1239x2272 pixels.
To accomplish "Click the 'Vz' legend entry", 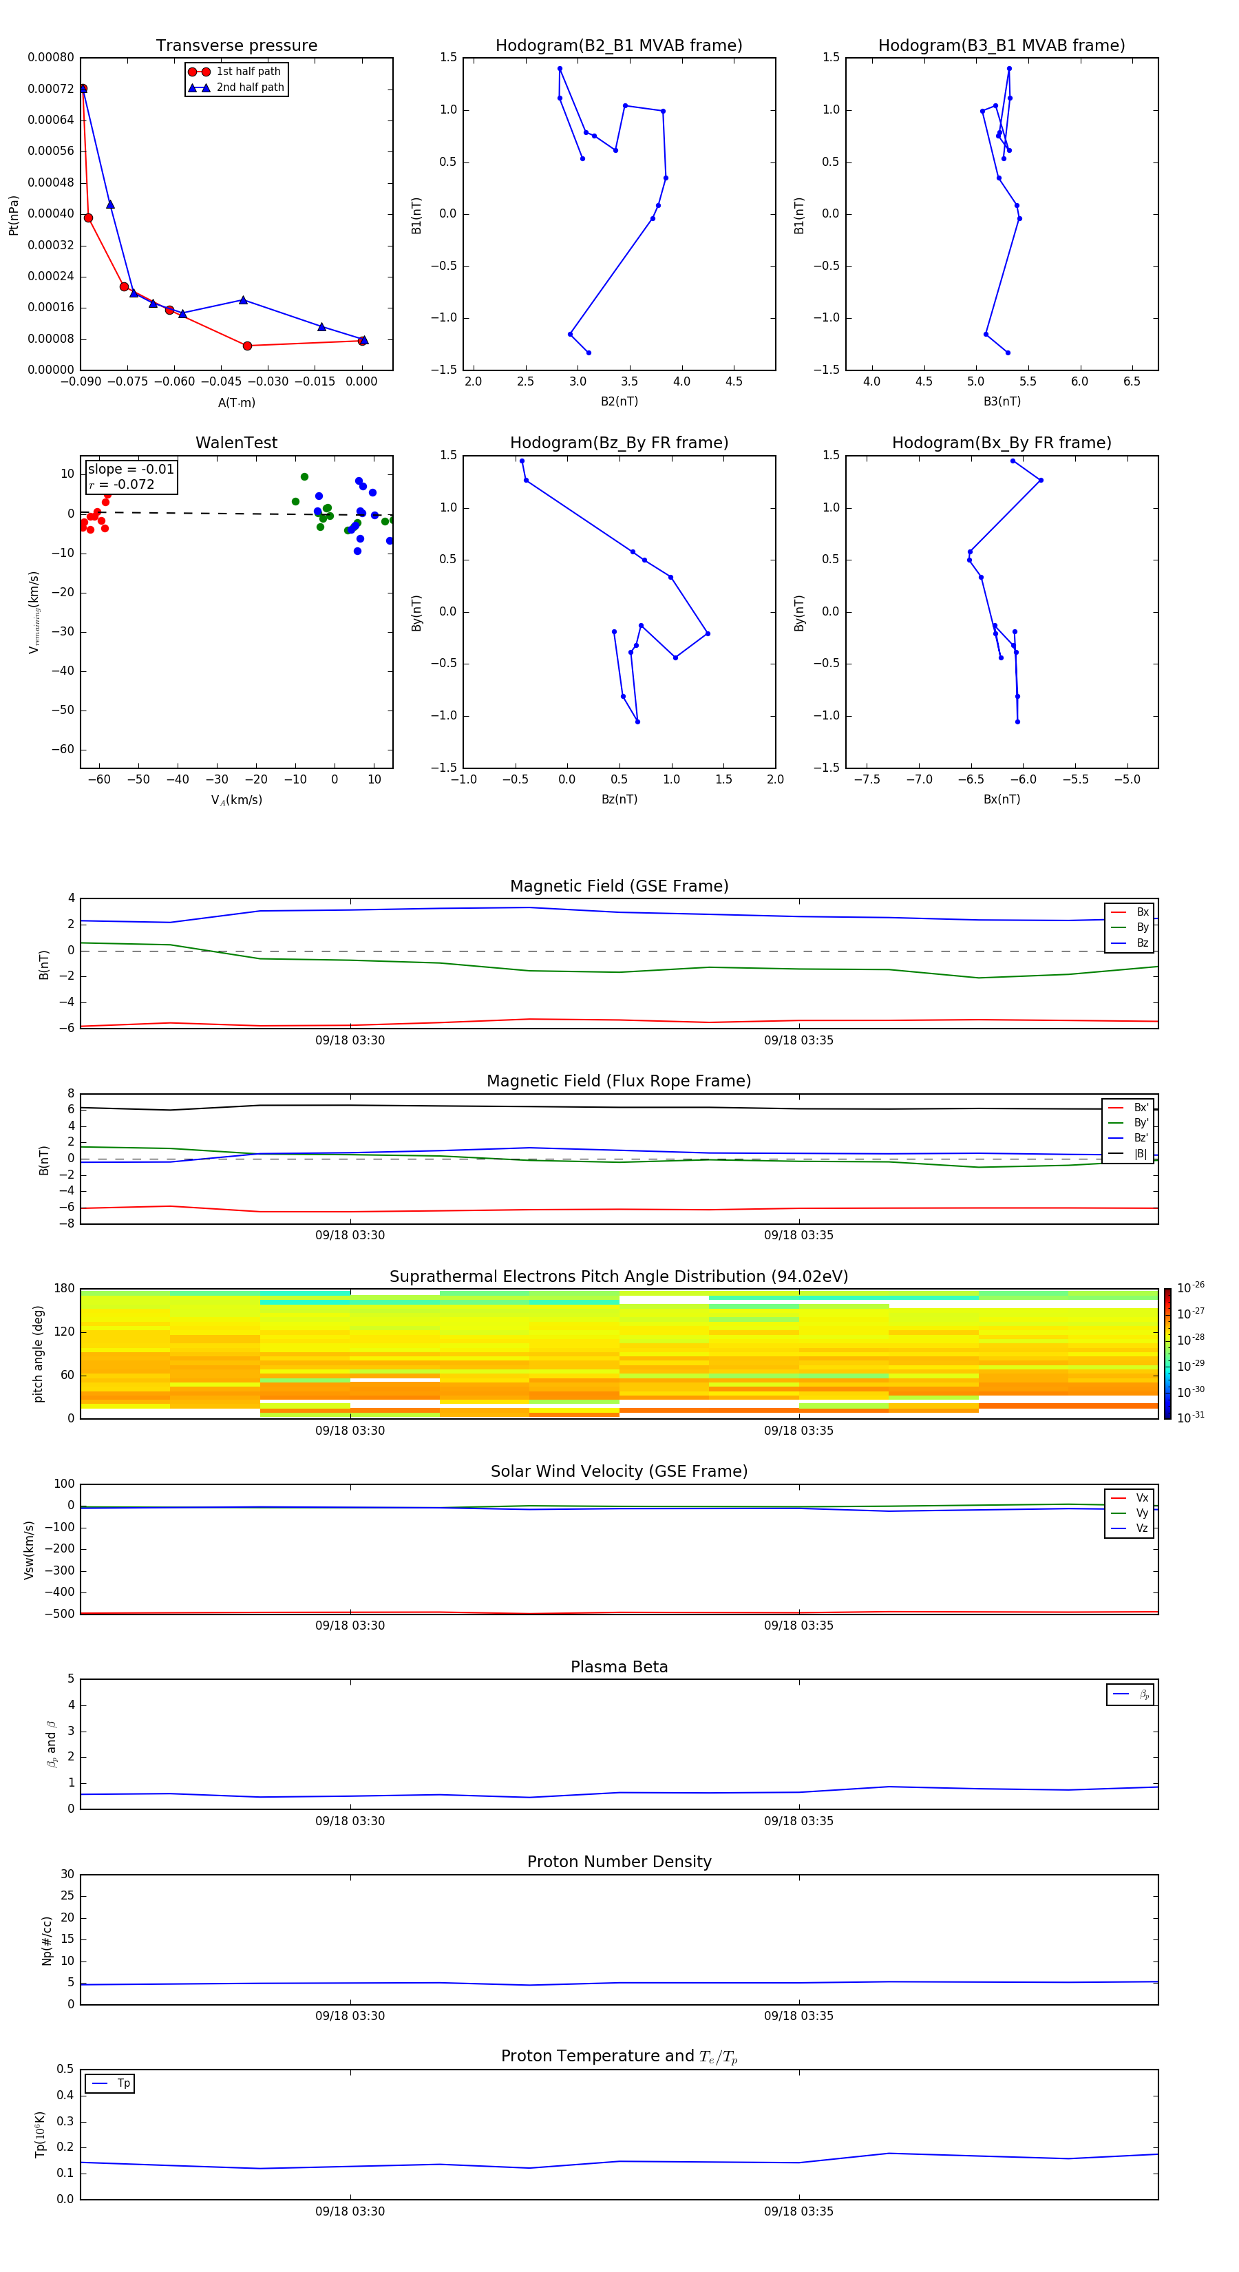I will [1130, 1528].
